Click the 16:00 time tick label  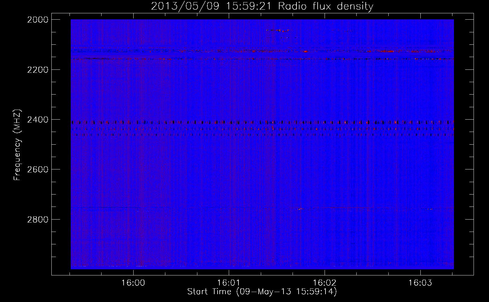coord(133,283)
